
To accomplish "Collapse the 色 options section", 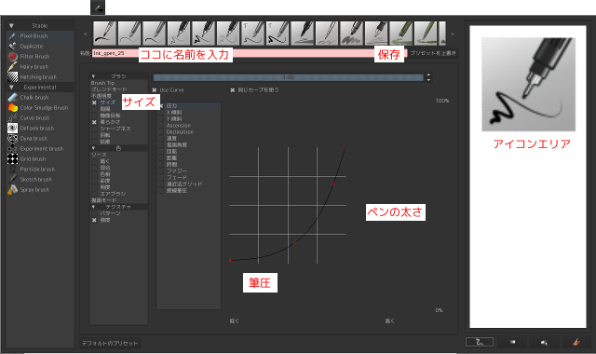I will point(93,148).
